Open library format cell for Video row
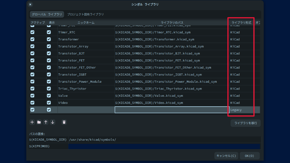The image size is (290, 163). (242, 103)
